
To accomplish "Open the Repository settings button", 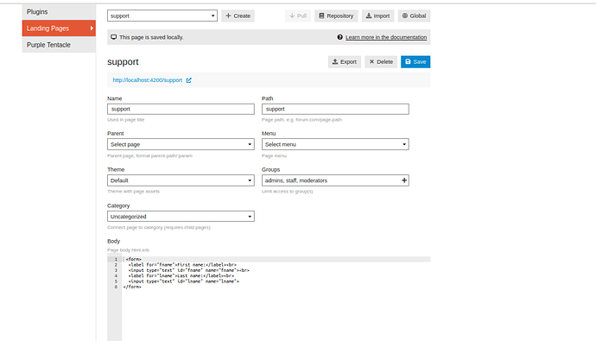I will coord(336,16).
